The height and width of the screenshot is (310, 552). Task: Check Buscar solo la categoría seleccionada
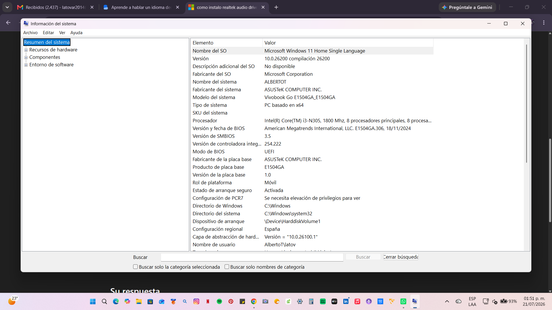[135, 267]
